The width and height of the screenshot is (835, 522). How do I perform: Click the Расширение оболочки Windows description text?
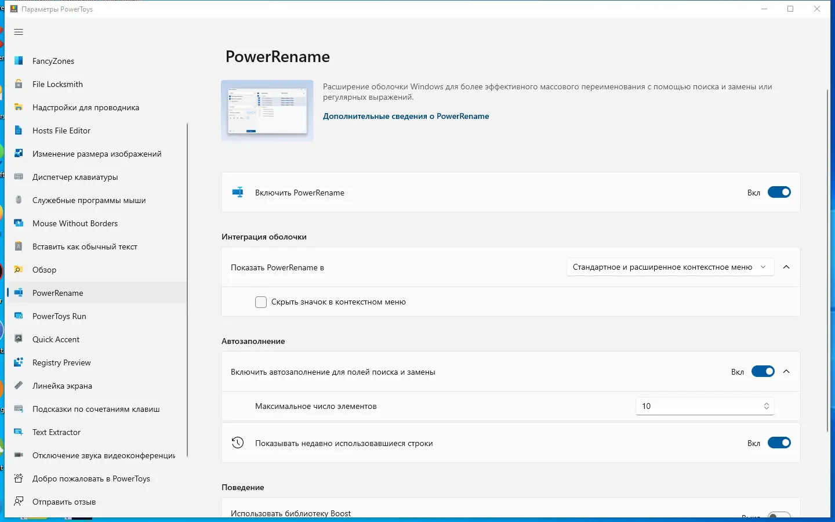point(547,92)
